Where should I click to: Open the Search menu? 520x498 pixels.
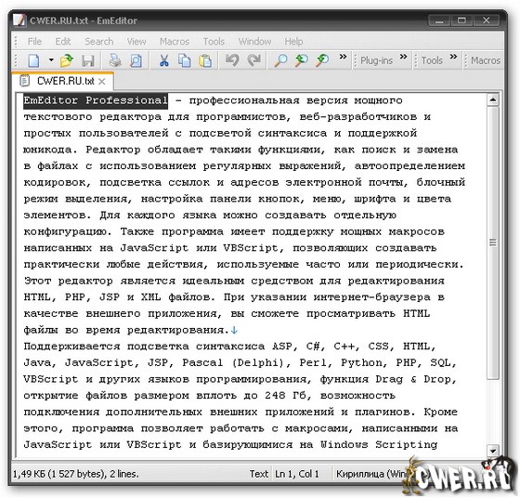tap(99, 42)
